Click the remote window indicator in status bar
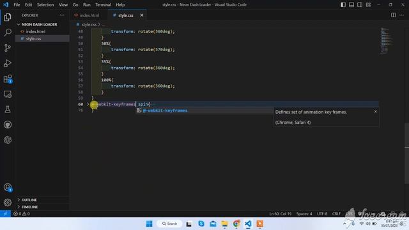The width and height of the screenshot is (409, 230). pos(5,213)
